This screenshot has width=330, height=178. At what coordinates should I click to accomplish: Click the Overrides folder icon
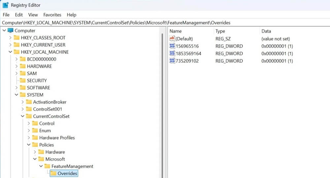click(x=53, y=173)
